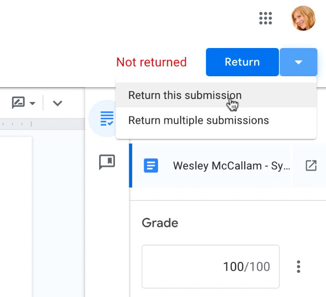This screenshot has height=297, width=326.
Task: Click the document ruler
Action: (x=42, y=124)
